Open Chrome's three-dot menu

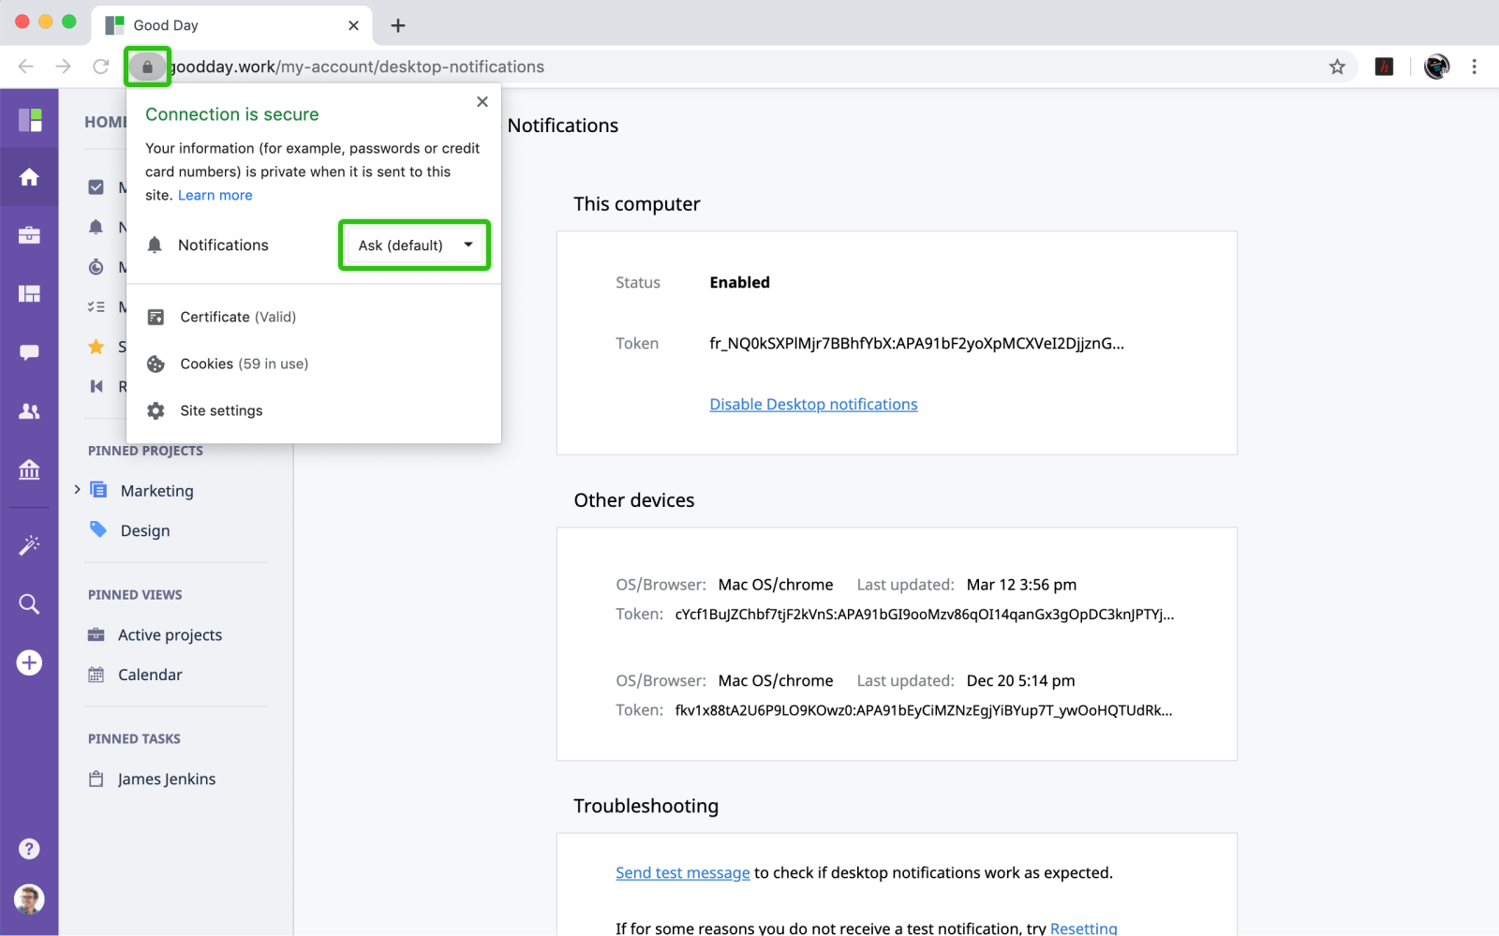pyautogui.click(x=1474, y=67)
